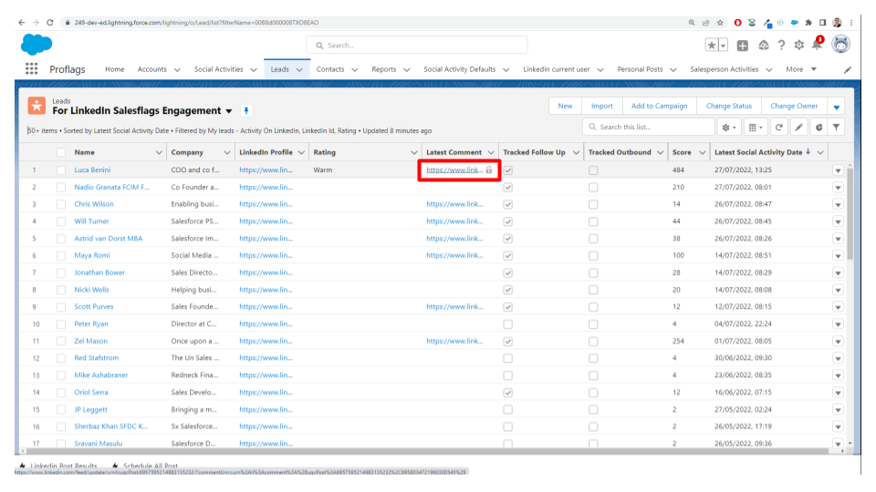Open the Setup gear icon

[x=799, y=46]
